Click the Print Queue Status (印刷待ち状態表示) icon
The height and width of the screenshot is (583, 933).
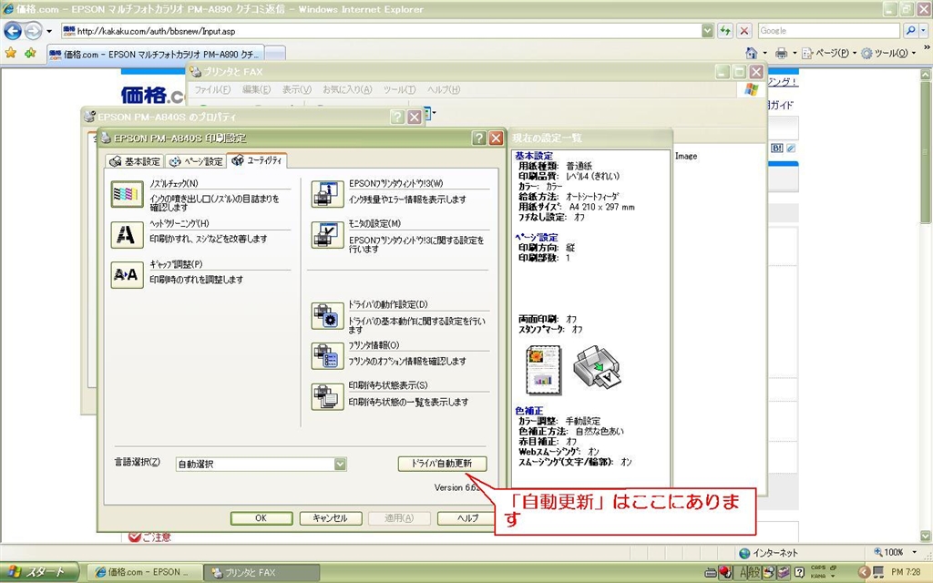coord(327,396)
